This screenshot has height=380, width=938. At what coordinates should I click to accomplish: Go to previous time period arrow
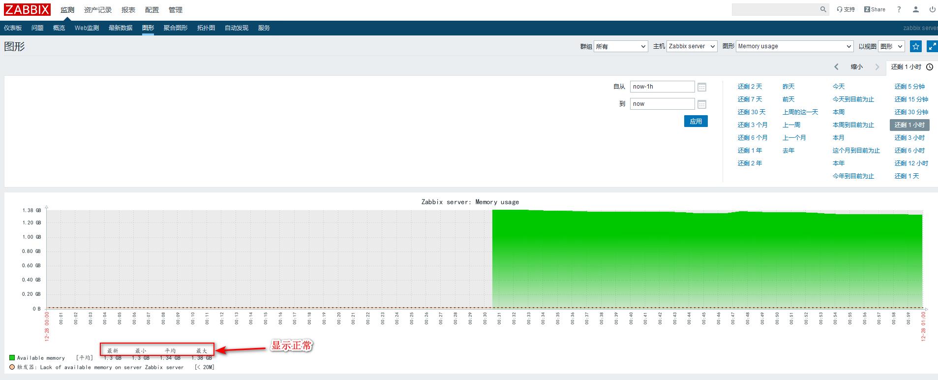836,67
